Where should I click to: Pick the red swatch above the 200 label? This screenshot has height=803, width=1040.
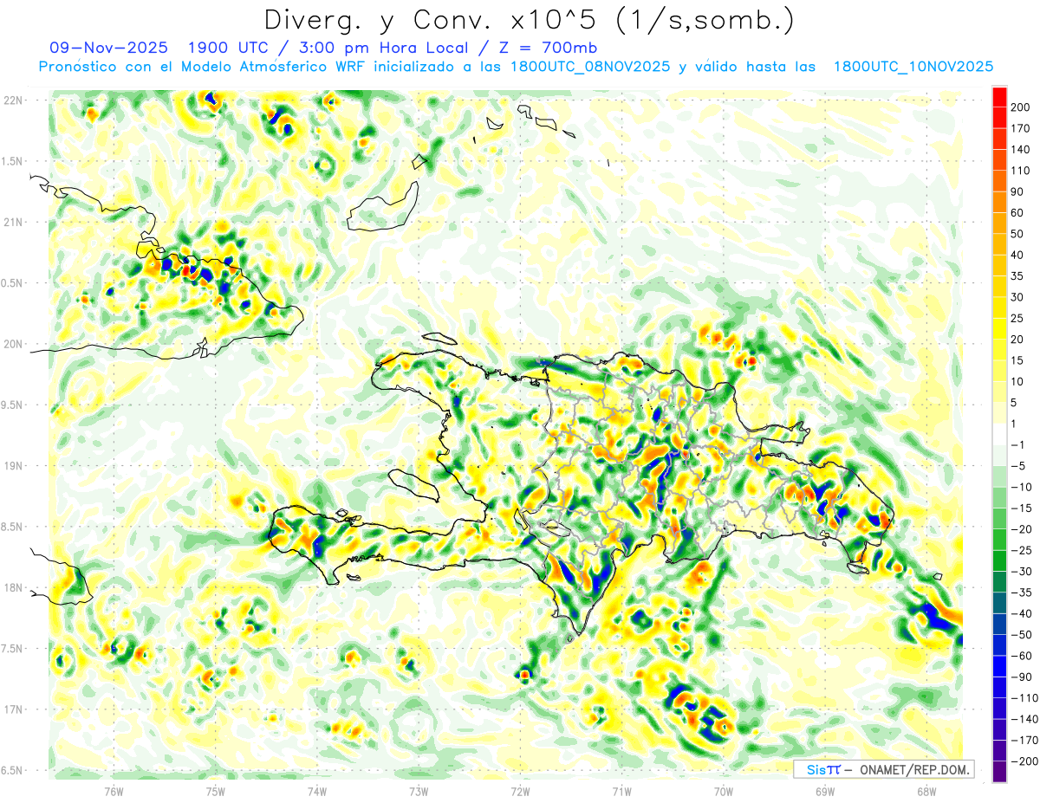point(1000,96)
